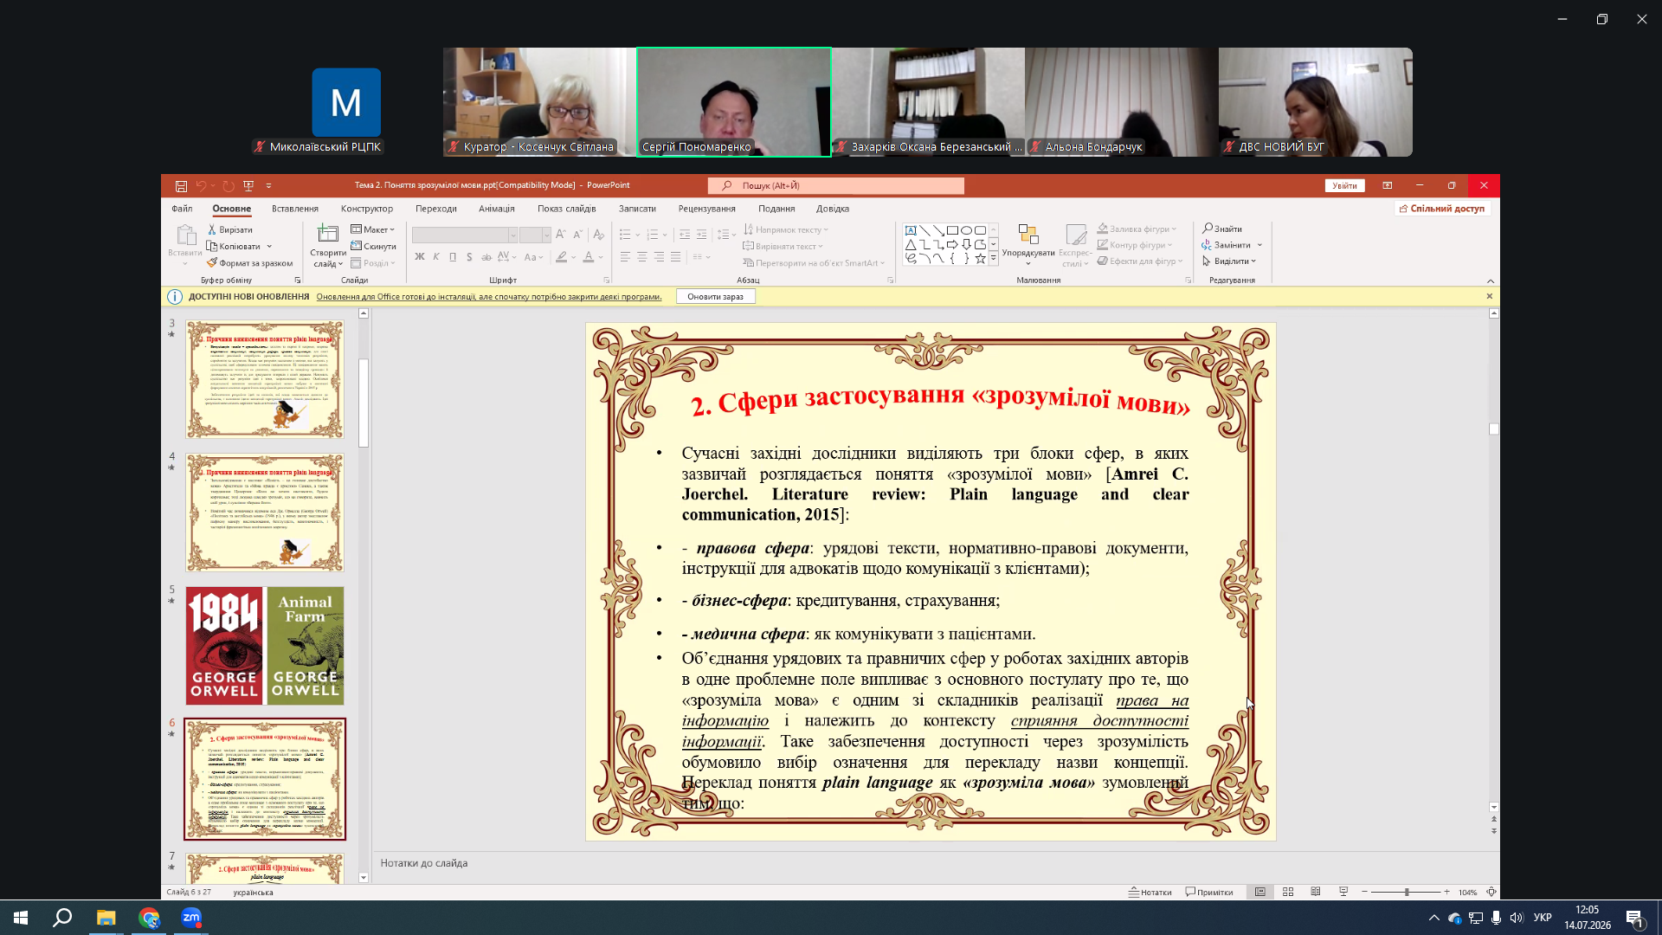Open Shape Fill (Заливка фігури) dropdown
Screen dimensions: 1662x935
(1137, 229)
